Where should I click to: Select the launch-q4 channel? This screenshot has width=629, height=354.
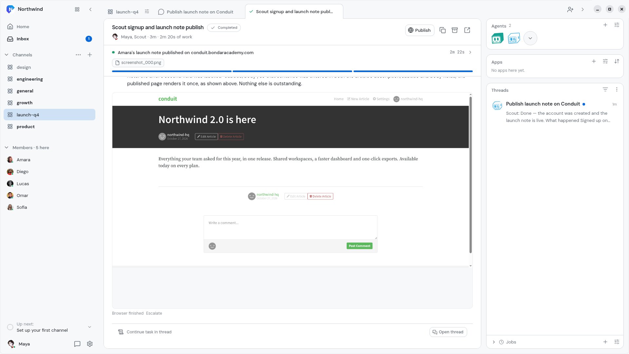click(49, 115)
